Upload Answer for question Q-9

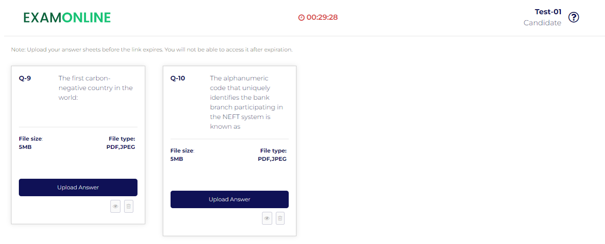(78, 187)
